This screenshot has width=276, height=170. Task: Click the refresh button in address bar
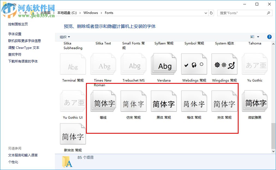[211, 13]
